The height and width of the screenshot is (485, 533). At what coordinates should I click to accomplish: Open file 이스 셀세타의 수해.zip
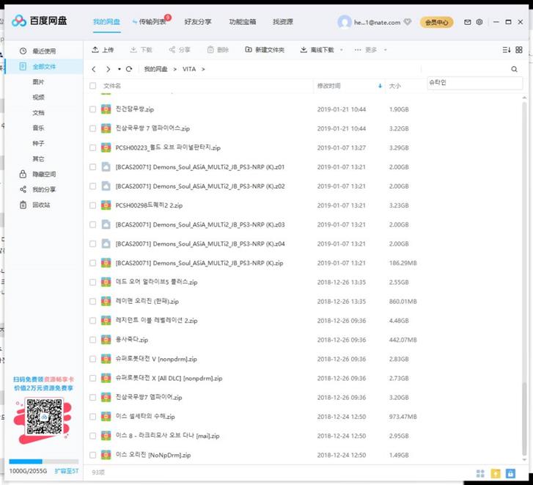coord(145,417)
